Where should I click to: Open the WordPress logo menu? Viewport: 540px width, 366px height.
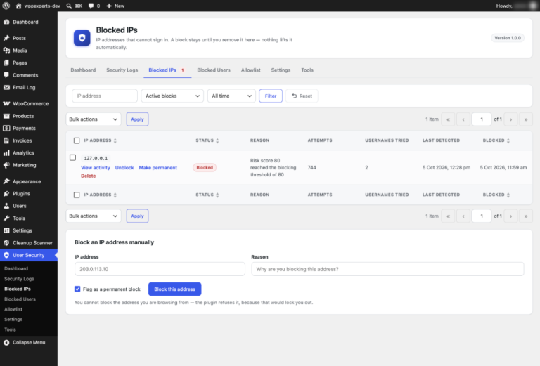(x=6, y=6)
